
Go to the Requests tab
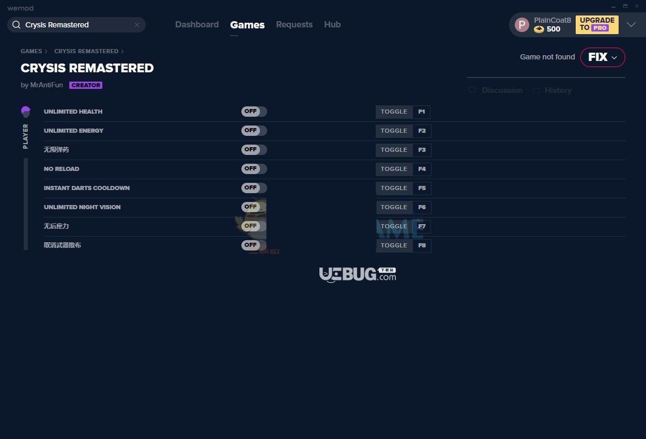[x=294, y=25]
